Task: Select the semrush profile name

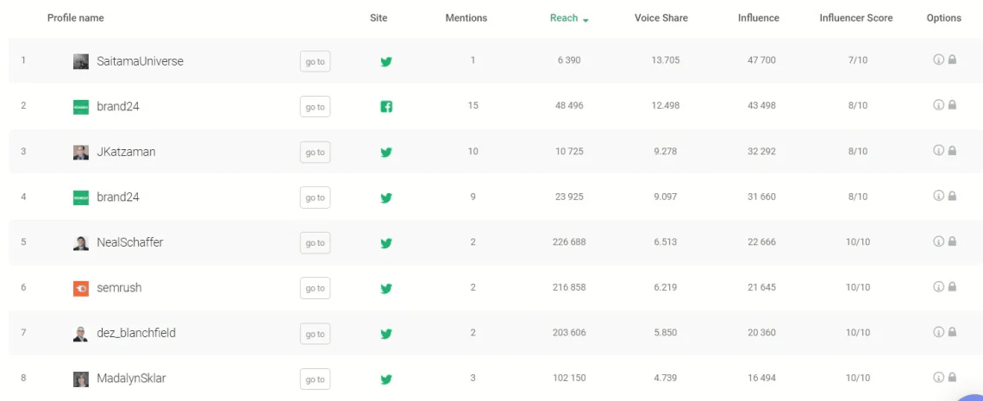Action: 119,288
